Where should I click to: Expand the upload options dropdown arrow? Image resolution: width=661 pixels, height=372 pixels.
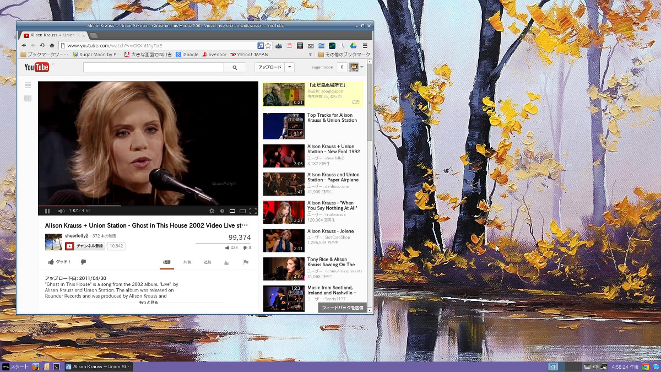290,67
